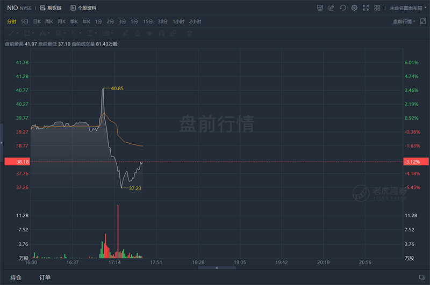Click the document icon beside 个股资料
Viewport: 430px width, 285px height.
point(73,8)
